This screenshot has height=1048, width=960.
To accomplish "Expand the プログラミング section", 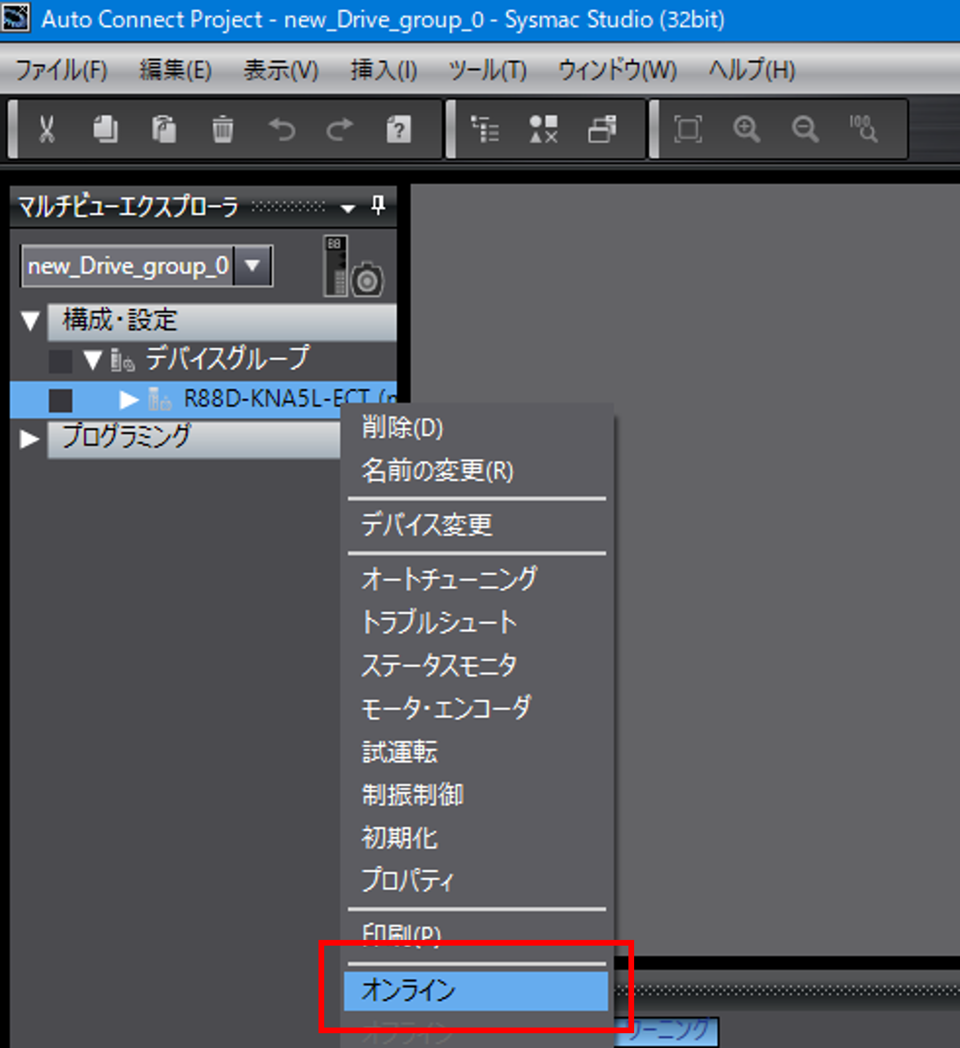I will click(x=30, y=438).
